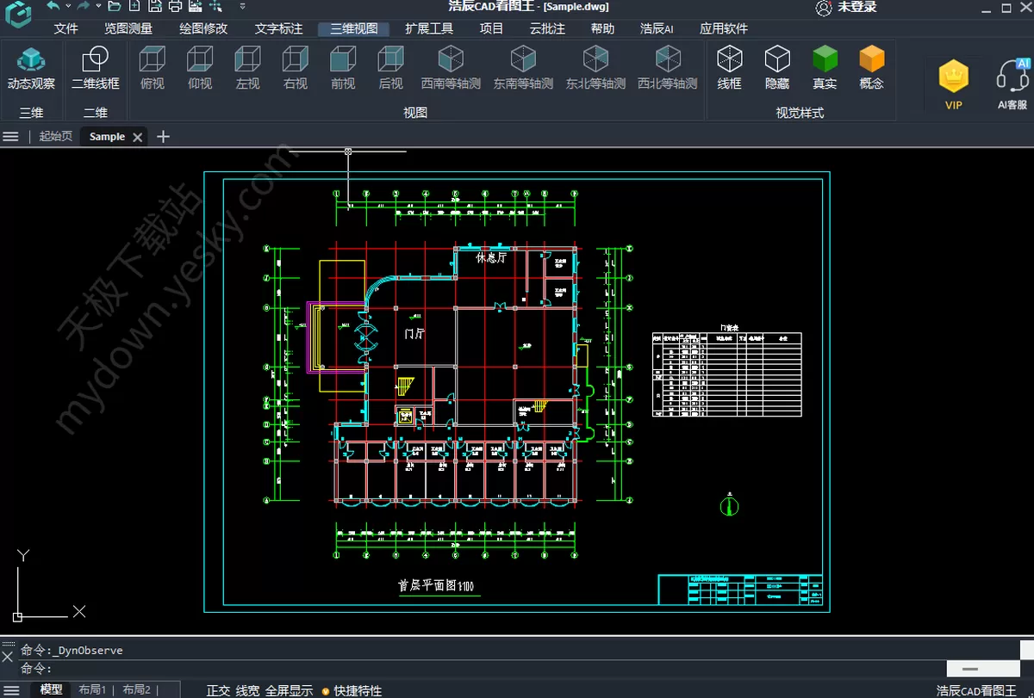Click the undo arrow in quick toolbar
The width and height of the screenshot is (1034, 698).
[54, 6]
